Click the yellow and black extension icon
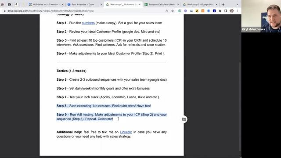Viewport: 281px width, 158px height. (x=197, y=11)
